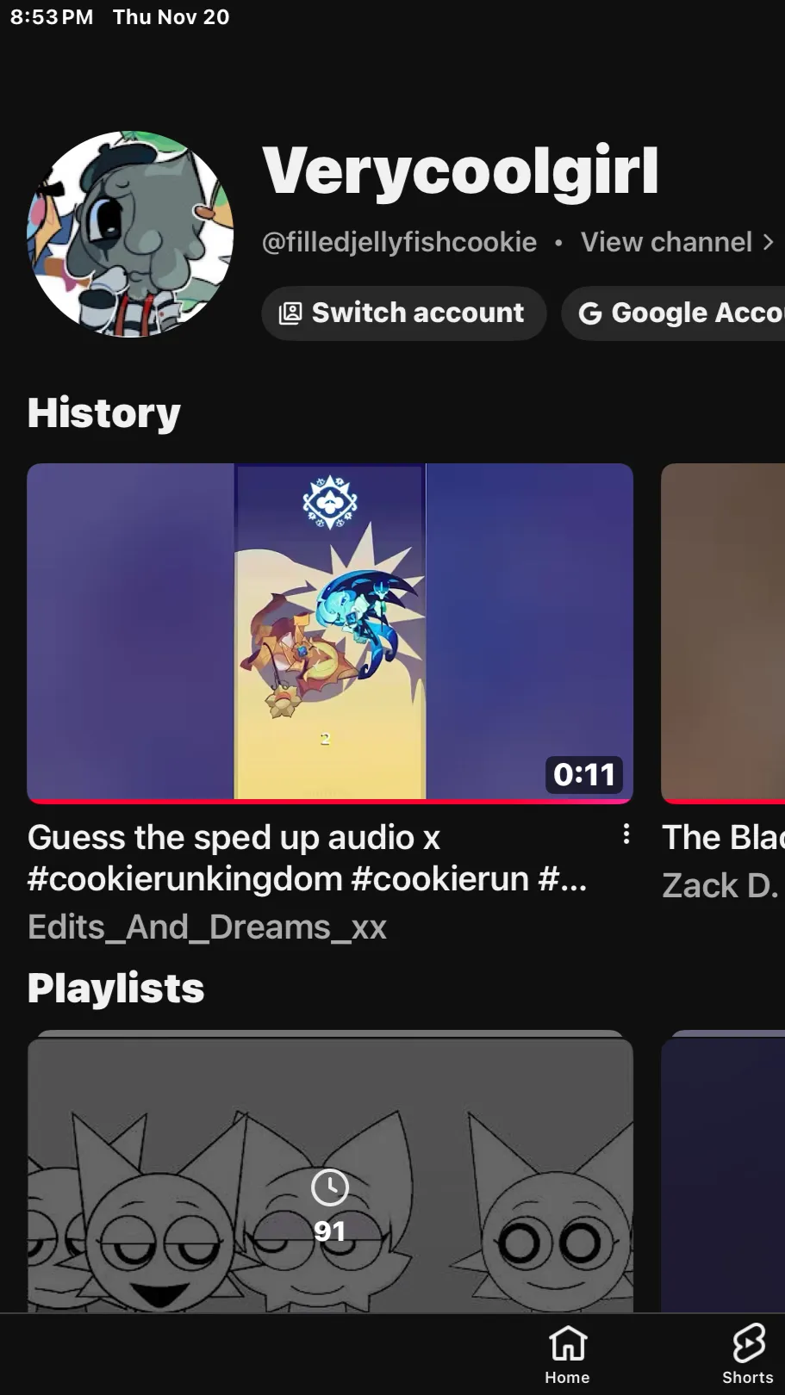
Task: Tap the Edits_And_Dreams_xx channel name
Action: point(207,927)
